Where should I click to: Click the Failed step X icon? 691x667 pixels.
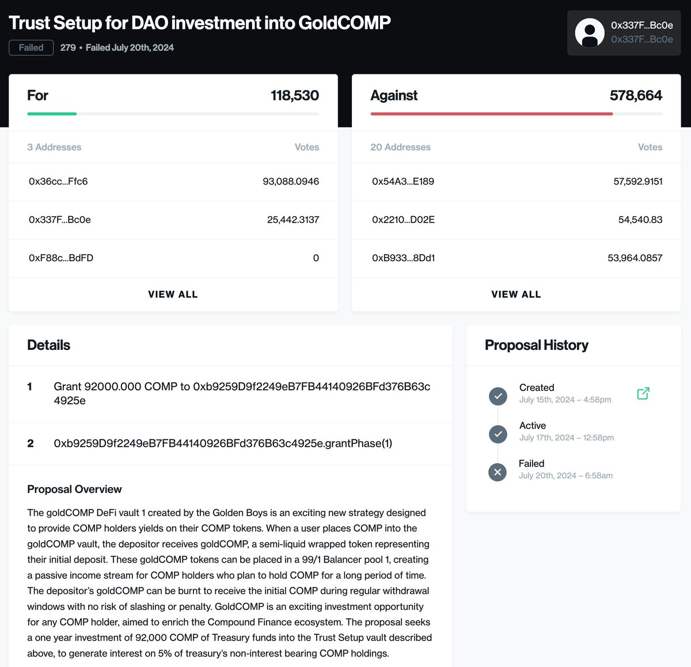[498, 472]
